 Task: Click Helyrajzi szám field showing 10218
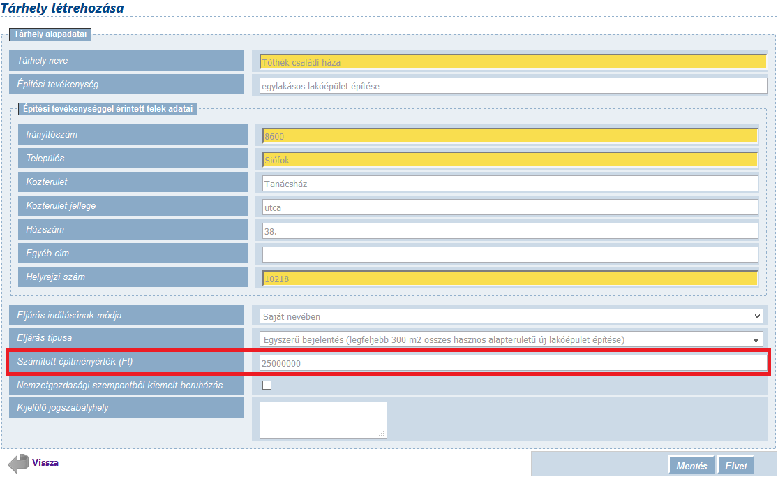coord(510,278)
